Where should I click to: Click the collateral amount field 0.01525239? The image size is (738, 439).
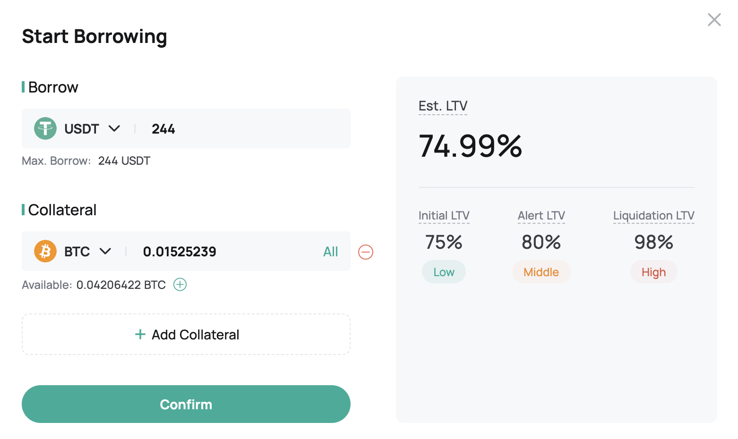coord(227,251)
